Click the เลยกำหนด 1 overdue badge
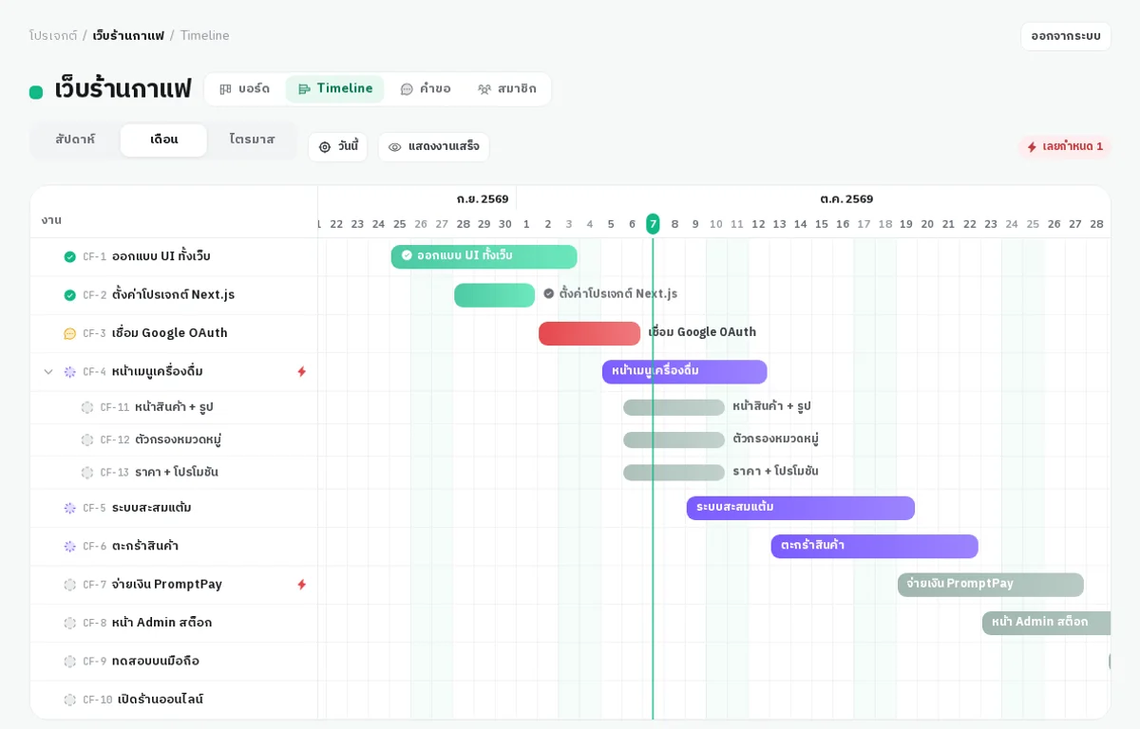This screenshot has width=1140, height=729. [1065, 147]
